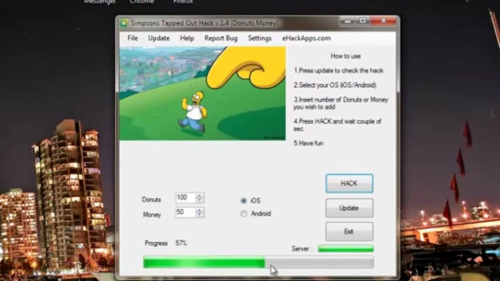Click instruction '1.Press update to check the hack'

click(339, 71)
